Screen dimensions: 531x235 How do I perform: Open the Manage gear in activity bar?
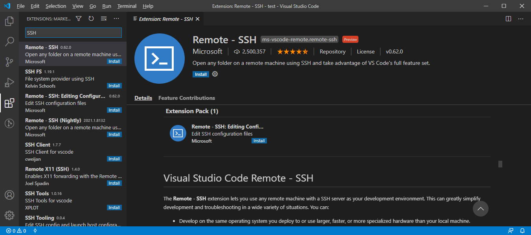tap(9, 215)
